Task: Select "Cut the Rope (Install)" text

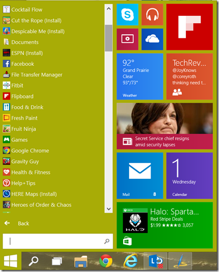Action: 36,21
